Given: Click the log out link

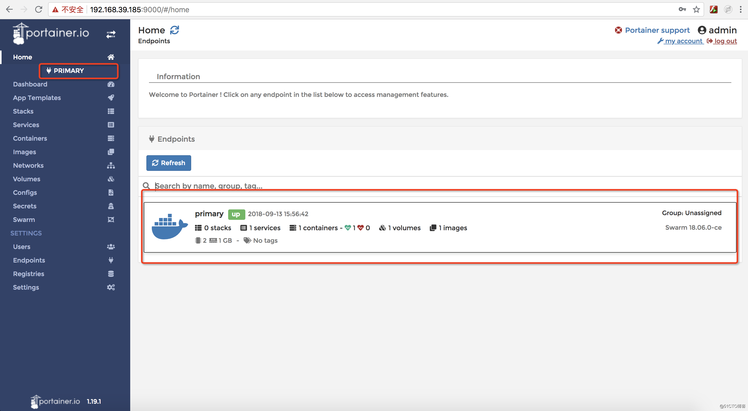Looking at the screenshot, I should (722, 41).
